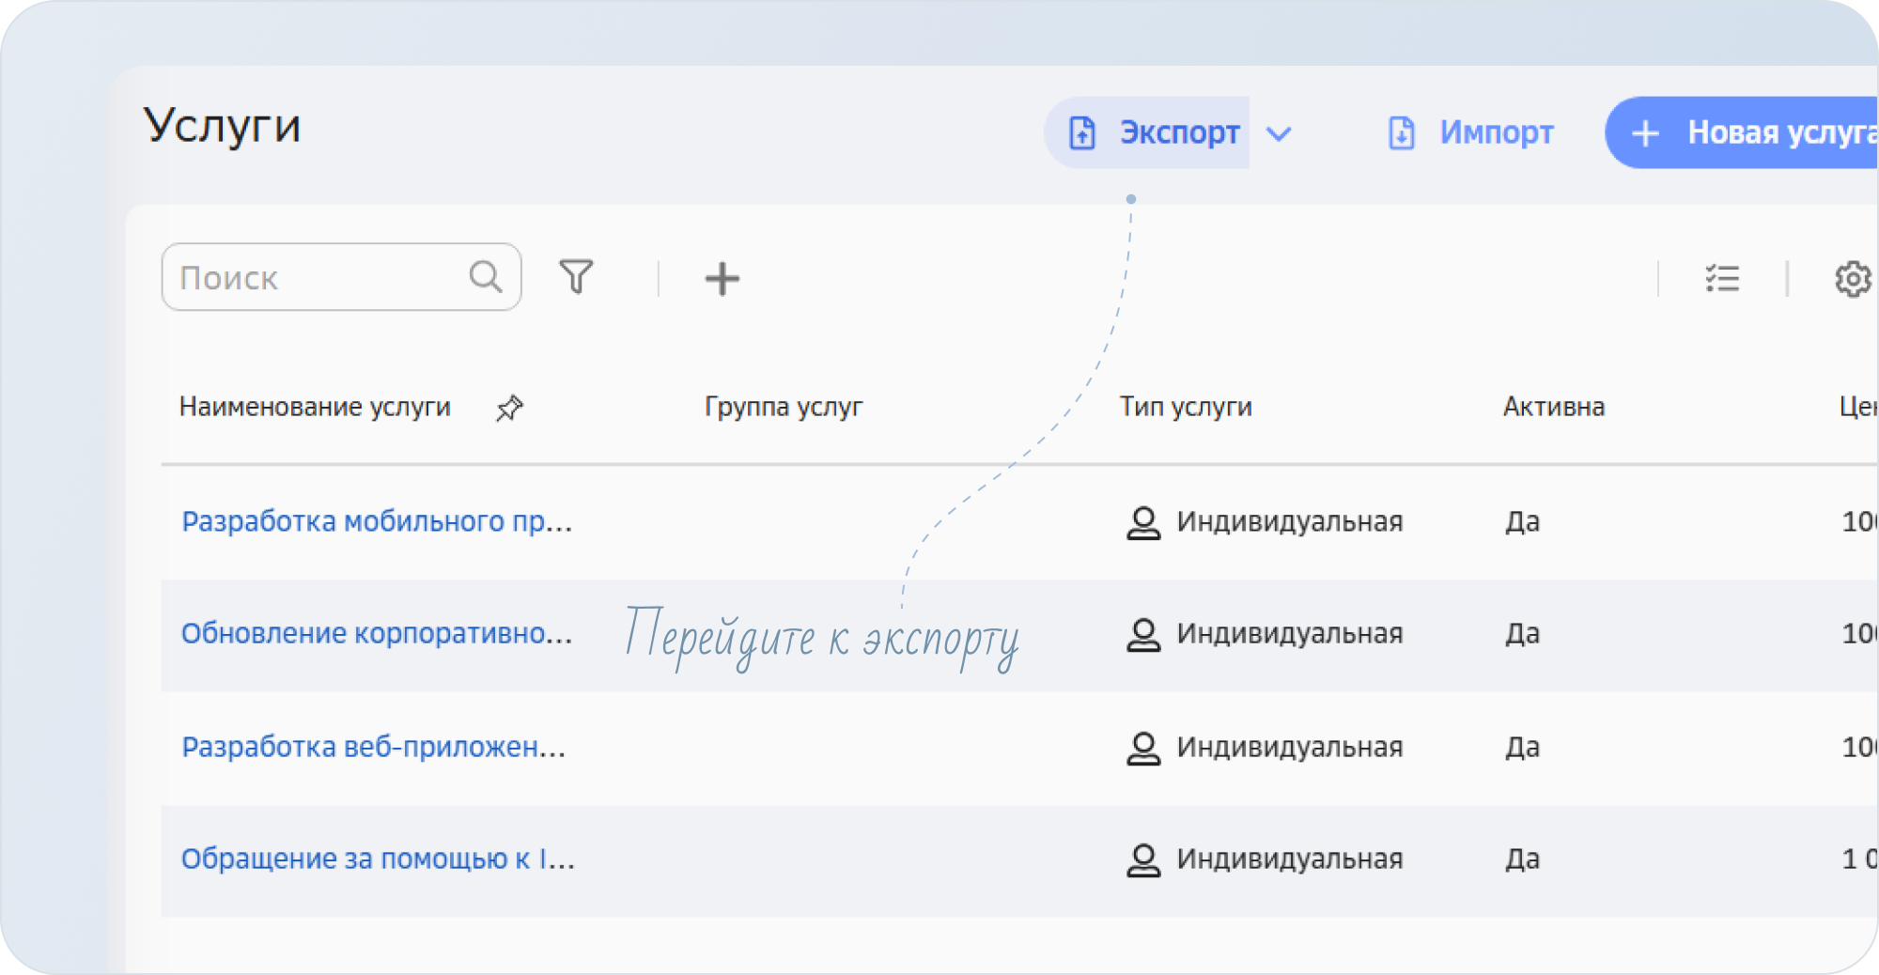
Task: Sort by Группа услуг column header
Action: [x=784, y=407]
